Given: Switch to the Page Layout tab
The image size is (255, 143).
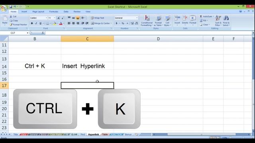Looking at the screenshot, I should click(38, 12).
